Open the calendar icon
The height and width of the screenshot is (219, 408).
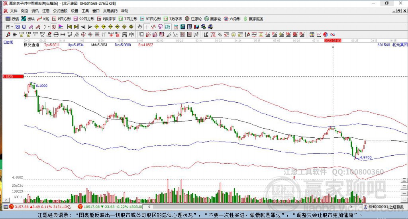(176, 27)
